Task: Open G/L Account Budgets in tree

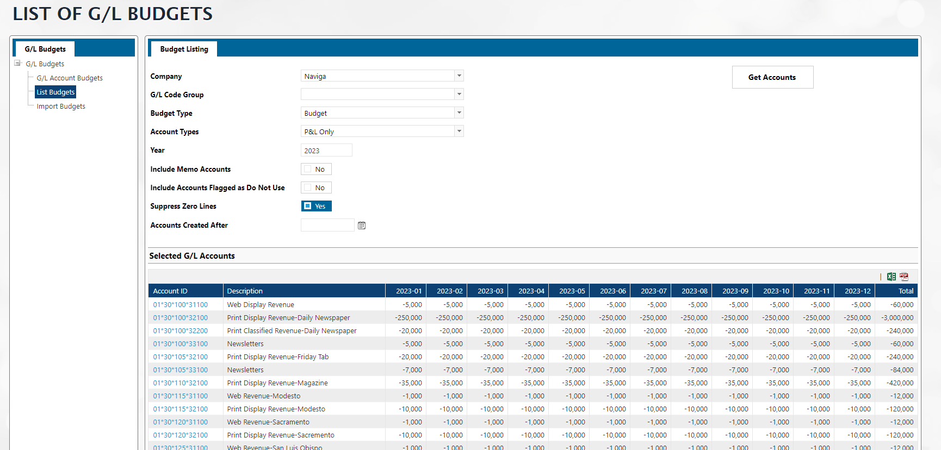Action: tap(70, 78)
